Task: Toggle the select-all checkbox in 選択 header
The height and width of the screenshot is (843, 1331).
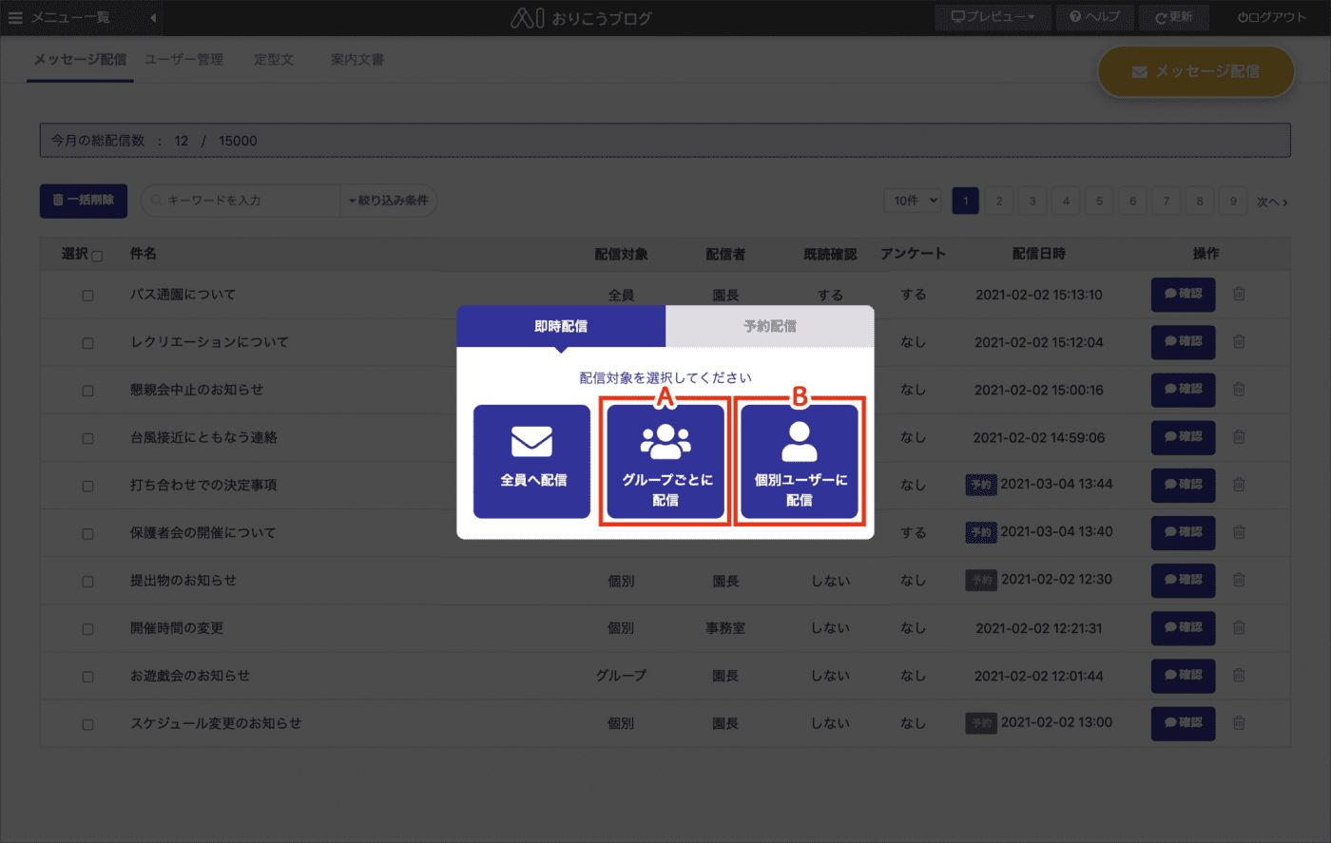Action: pyautogui.click(x=97, y=256)
